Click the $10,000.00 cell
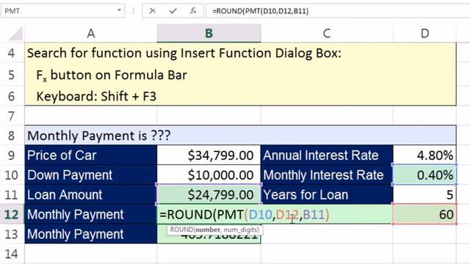Screen dimensions: 470x264 coord(209,175)
